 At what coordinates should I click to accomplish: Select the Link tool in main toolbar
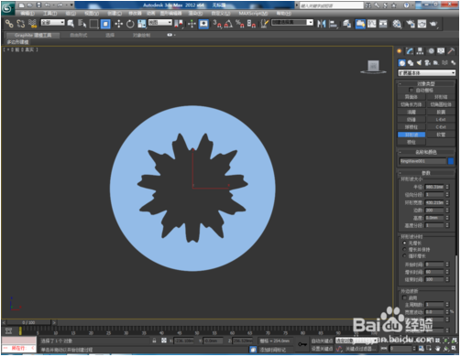pos(9,24)
